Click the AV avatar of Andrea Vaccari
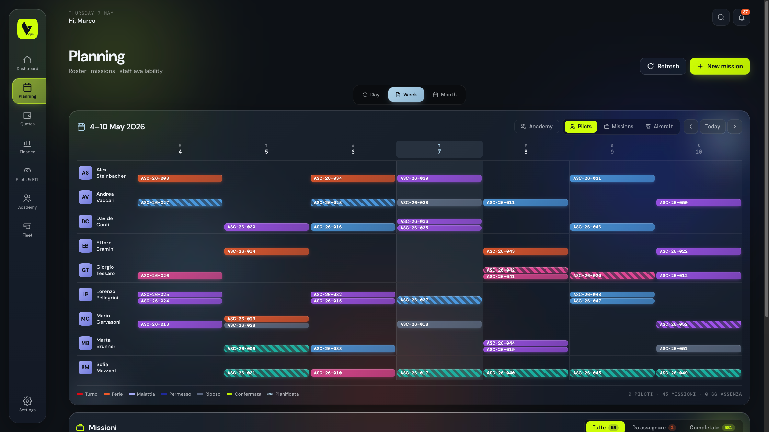The image size is (769, 432). tap(85, 197)
